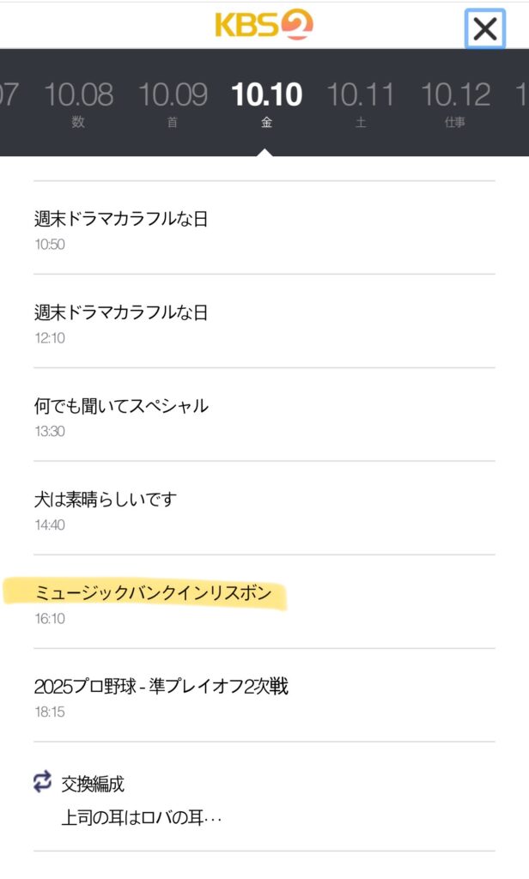The width and height of the screenshot is (529, 879).
Task: Expand the truncated 上司の耳はロバの耳 text
Action: [x=142, y=817]
